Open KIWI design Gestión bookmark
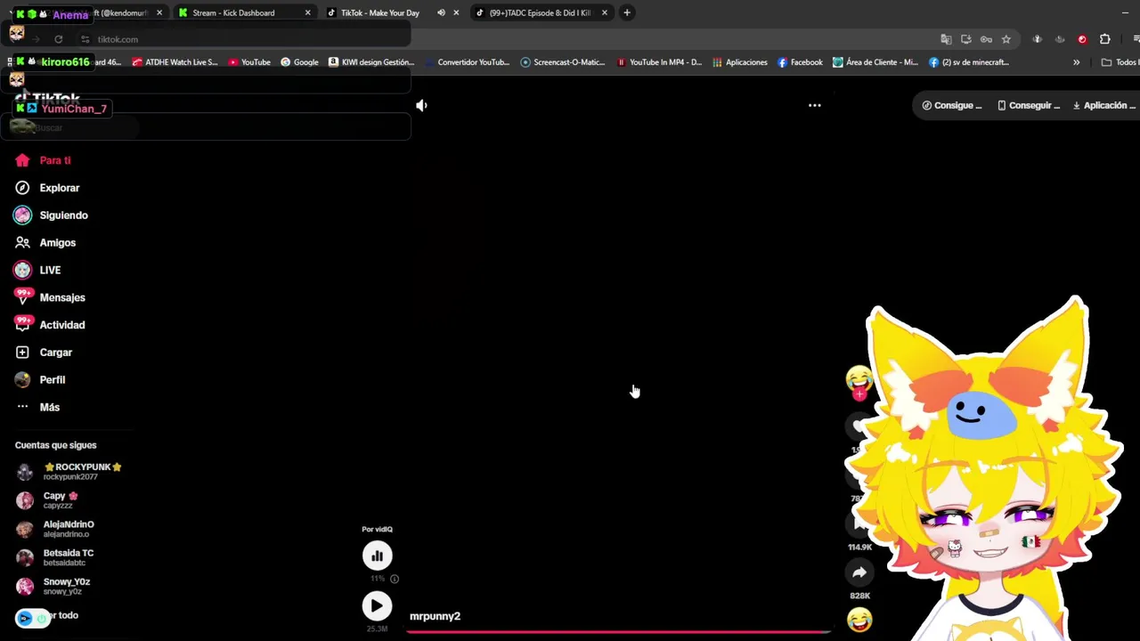Image resolution: width=1140 pixels, height=641 pixels. (371, 62)
